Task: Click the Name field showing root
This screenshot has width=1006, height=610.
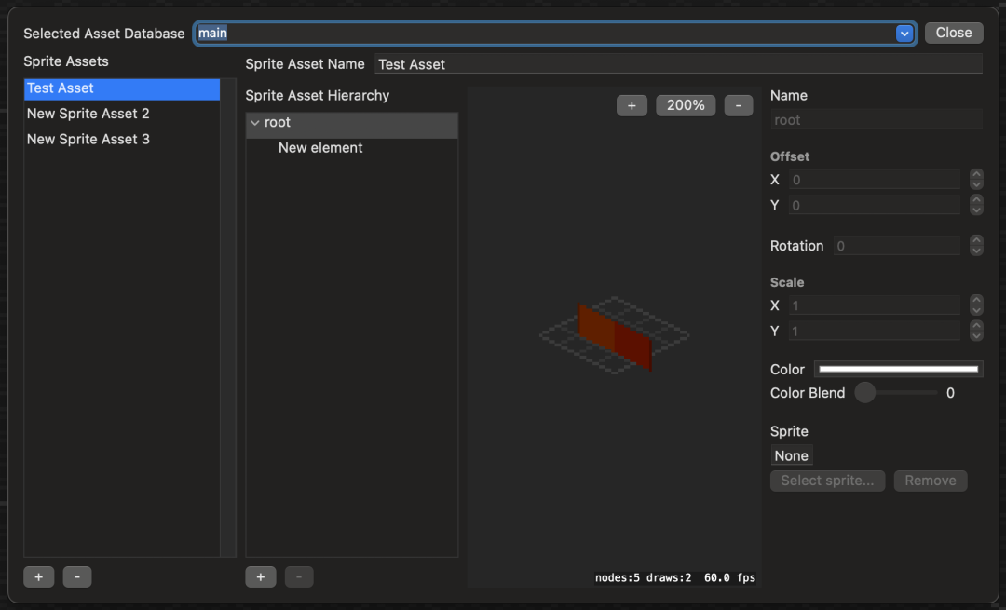Action: coord(876,120)
